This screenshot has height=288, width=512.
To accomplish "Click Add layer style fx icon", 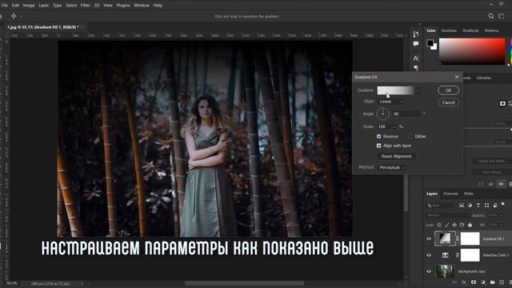I will point(464,282).
